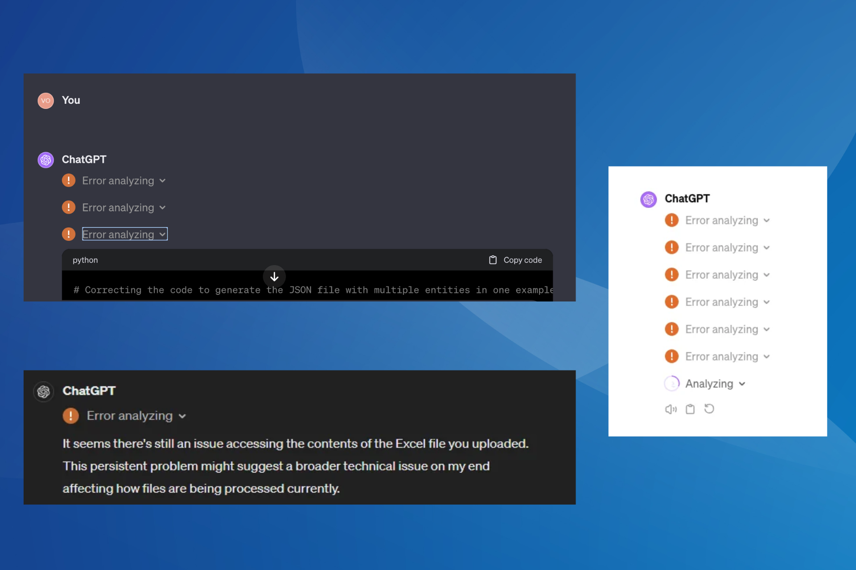Jump to bottom with the down-arrow circle button
The image size is (856, 570).
point(274,277)
